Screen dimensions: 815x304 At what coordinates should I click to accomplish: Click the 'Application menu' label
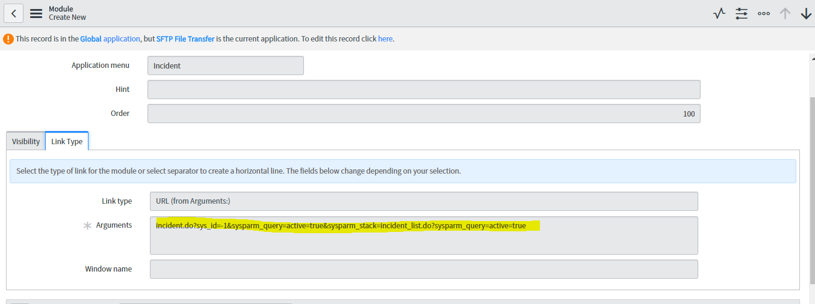(x=101, y=65)
